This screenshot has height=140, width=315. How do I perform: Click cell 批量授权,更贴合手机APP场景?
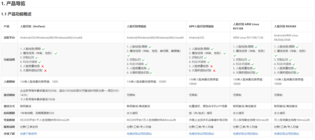pyautogui.click(x=208, y=106)
